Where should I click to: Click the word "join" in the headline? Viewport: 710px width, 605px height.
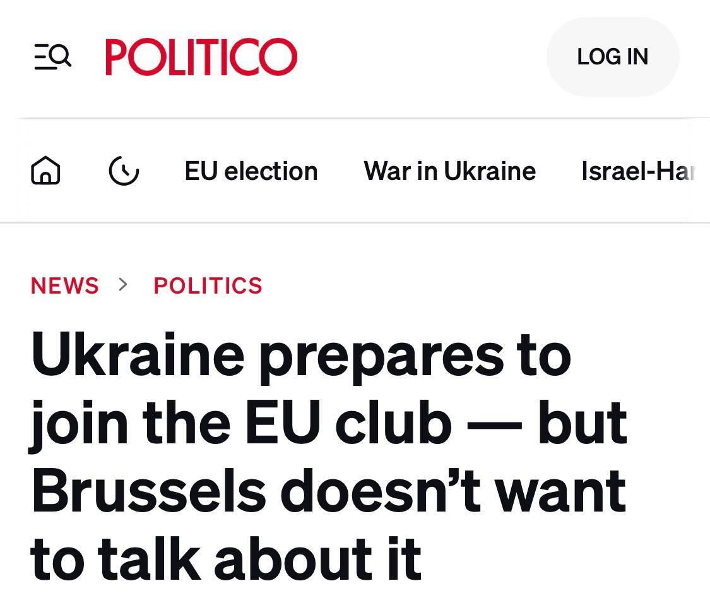tap(78, 424)
